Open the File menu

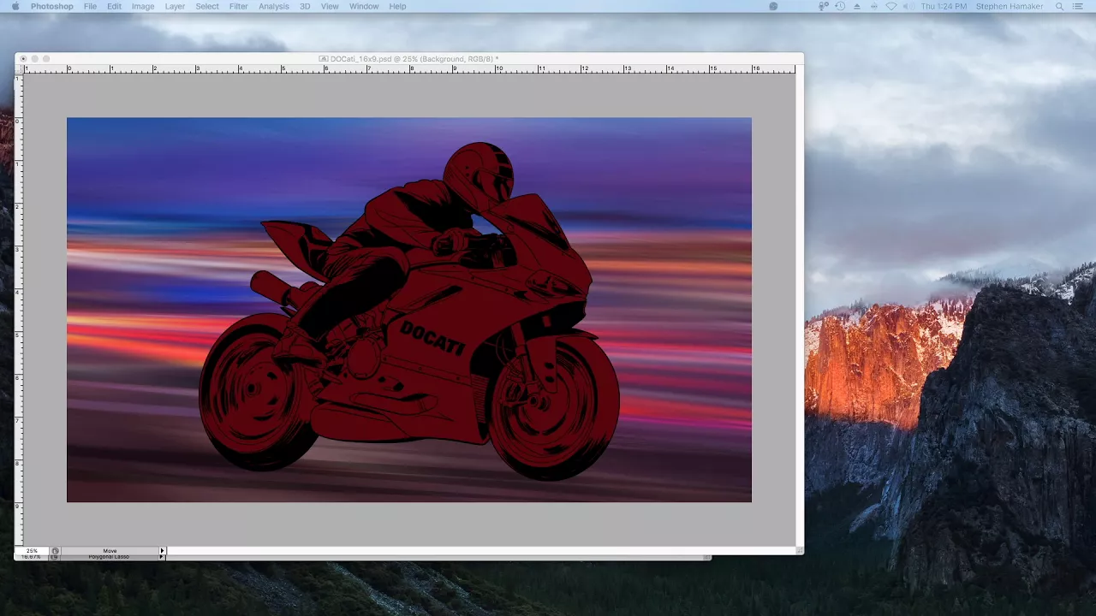pyautogui.click(x=90, y=6)
